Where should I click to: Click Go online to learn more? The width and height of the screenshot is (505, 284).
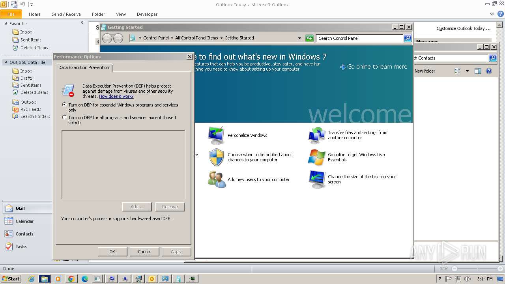coord(374,67)
